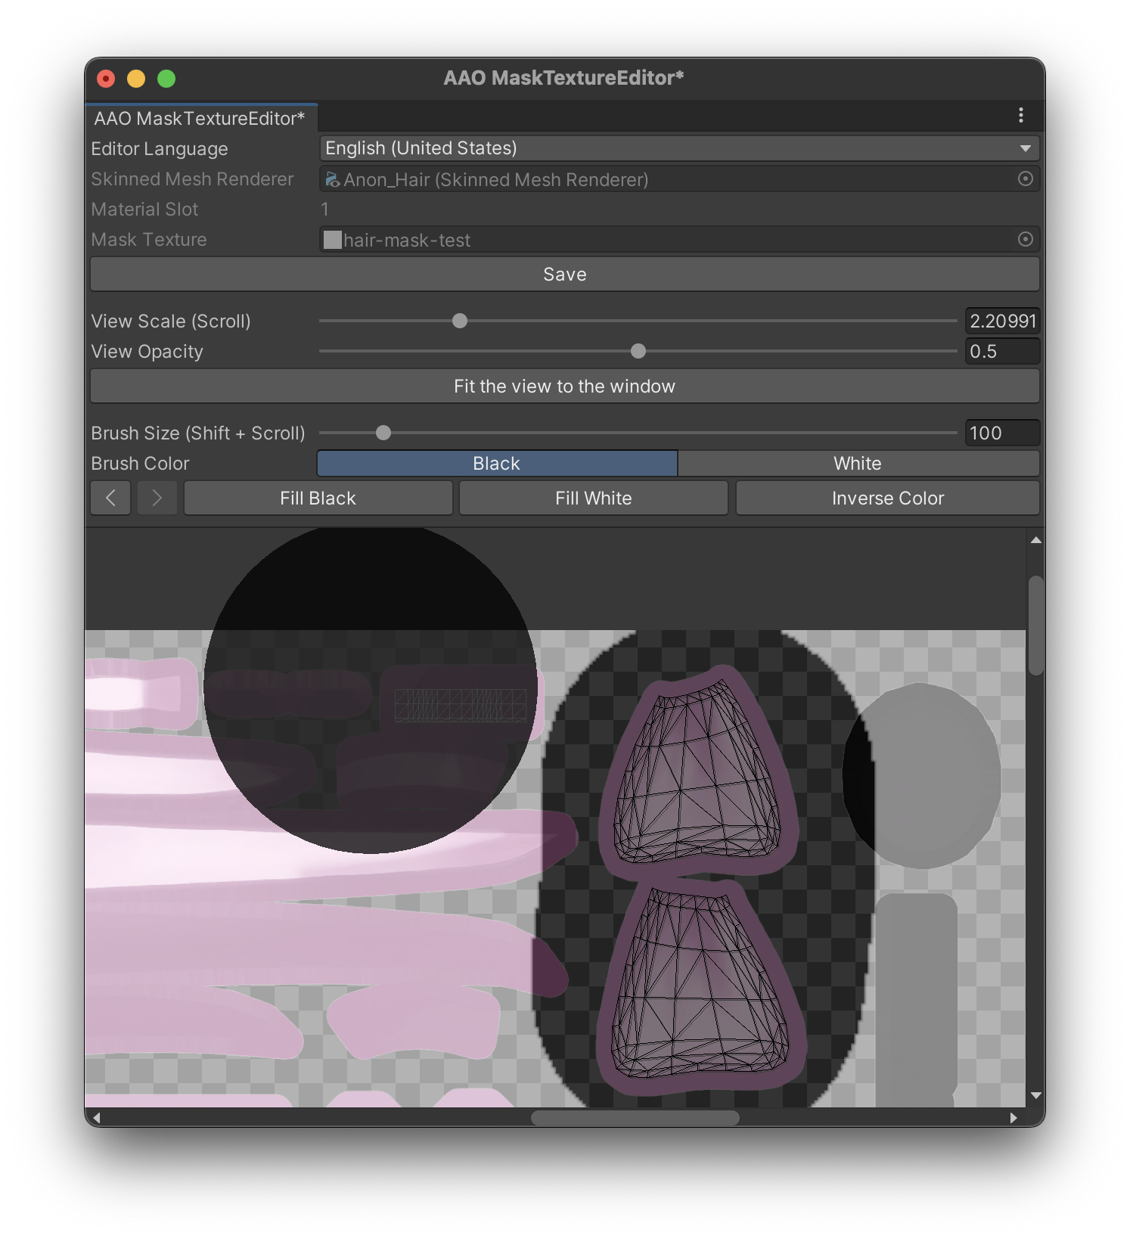1130x1239 pixels.
Task: Click the Inverse Color button
Action: coord(888,498)
